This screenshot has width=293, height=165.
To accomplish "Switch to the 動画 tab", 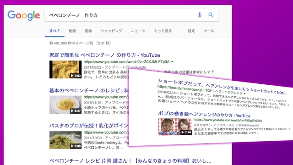I will point(72,31).
